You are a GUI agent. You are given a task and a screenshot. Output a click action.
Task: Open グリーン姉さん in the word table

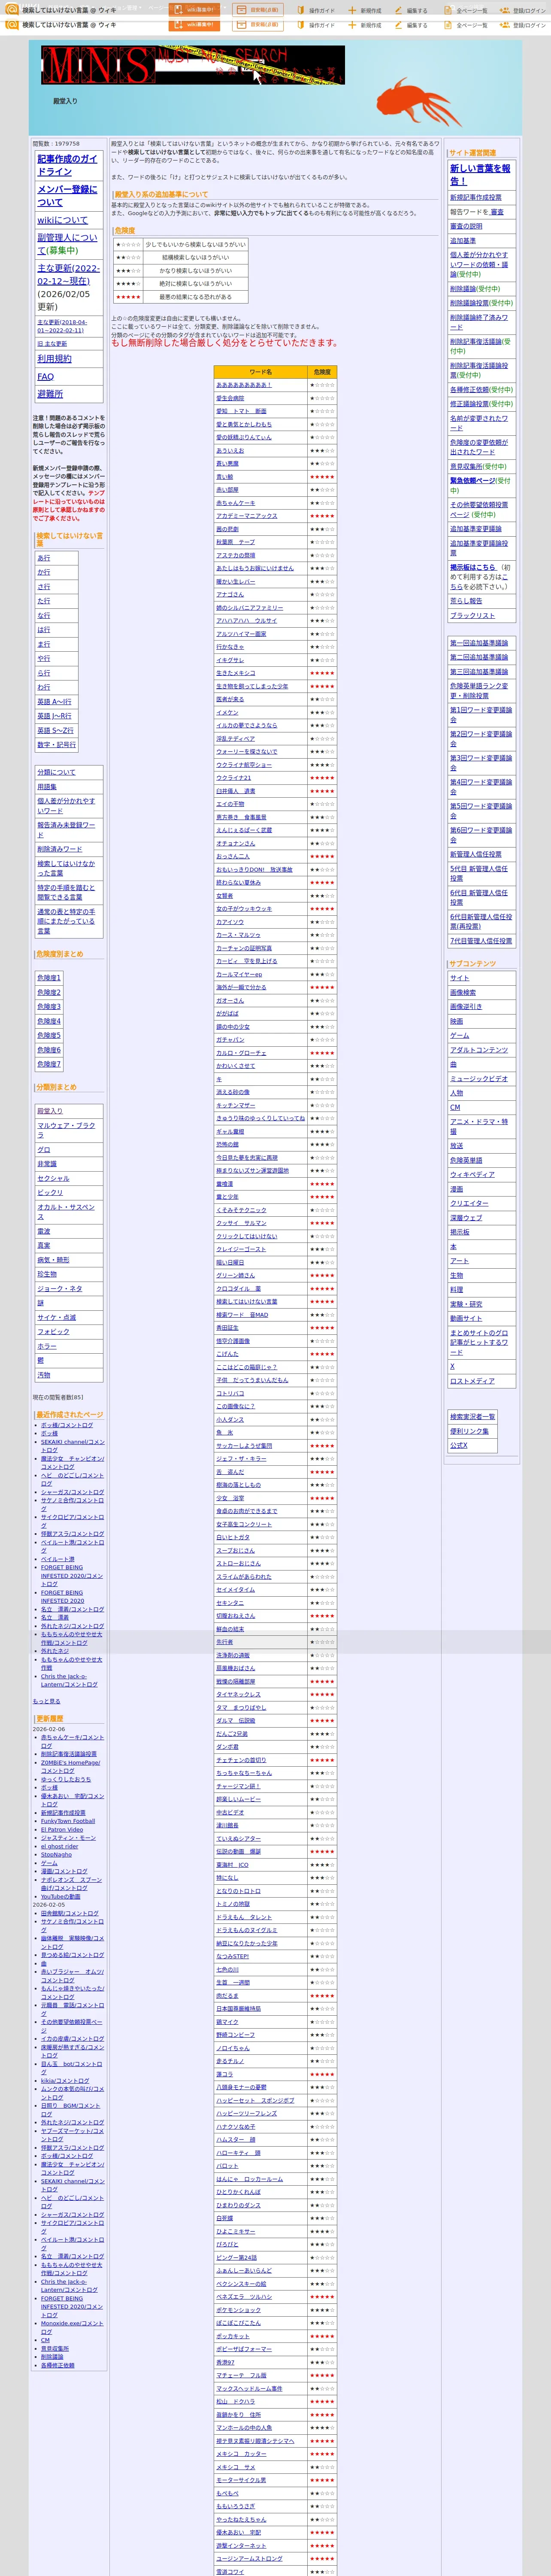236,1275
